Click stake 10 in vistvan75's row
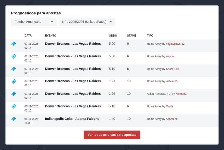 pyautogui.click(x=129, y=81)
